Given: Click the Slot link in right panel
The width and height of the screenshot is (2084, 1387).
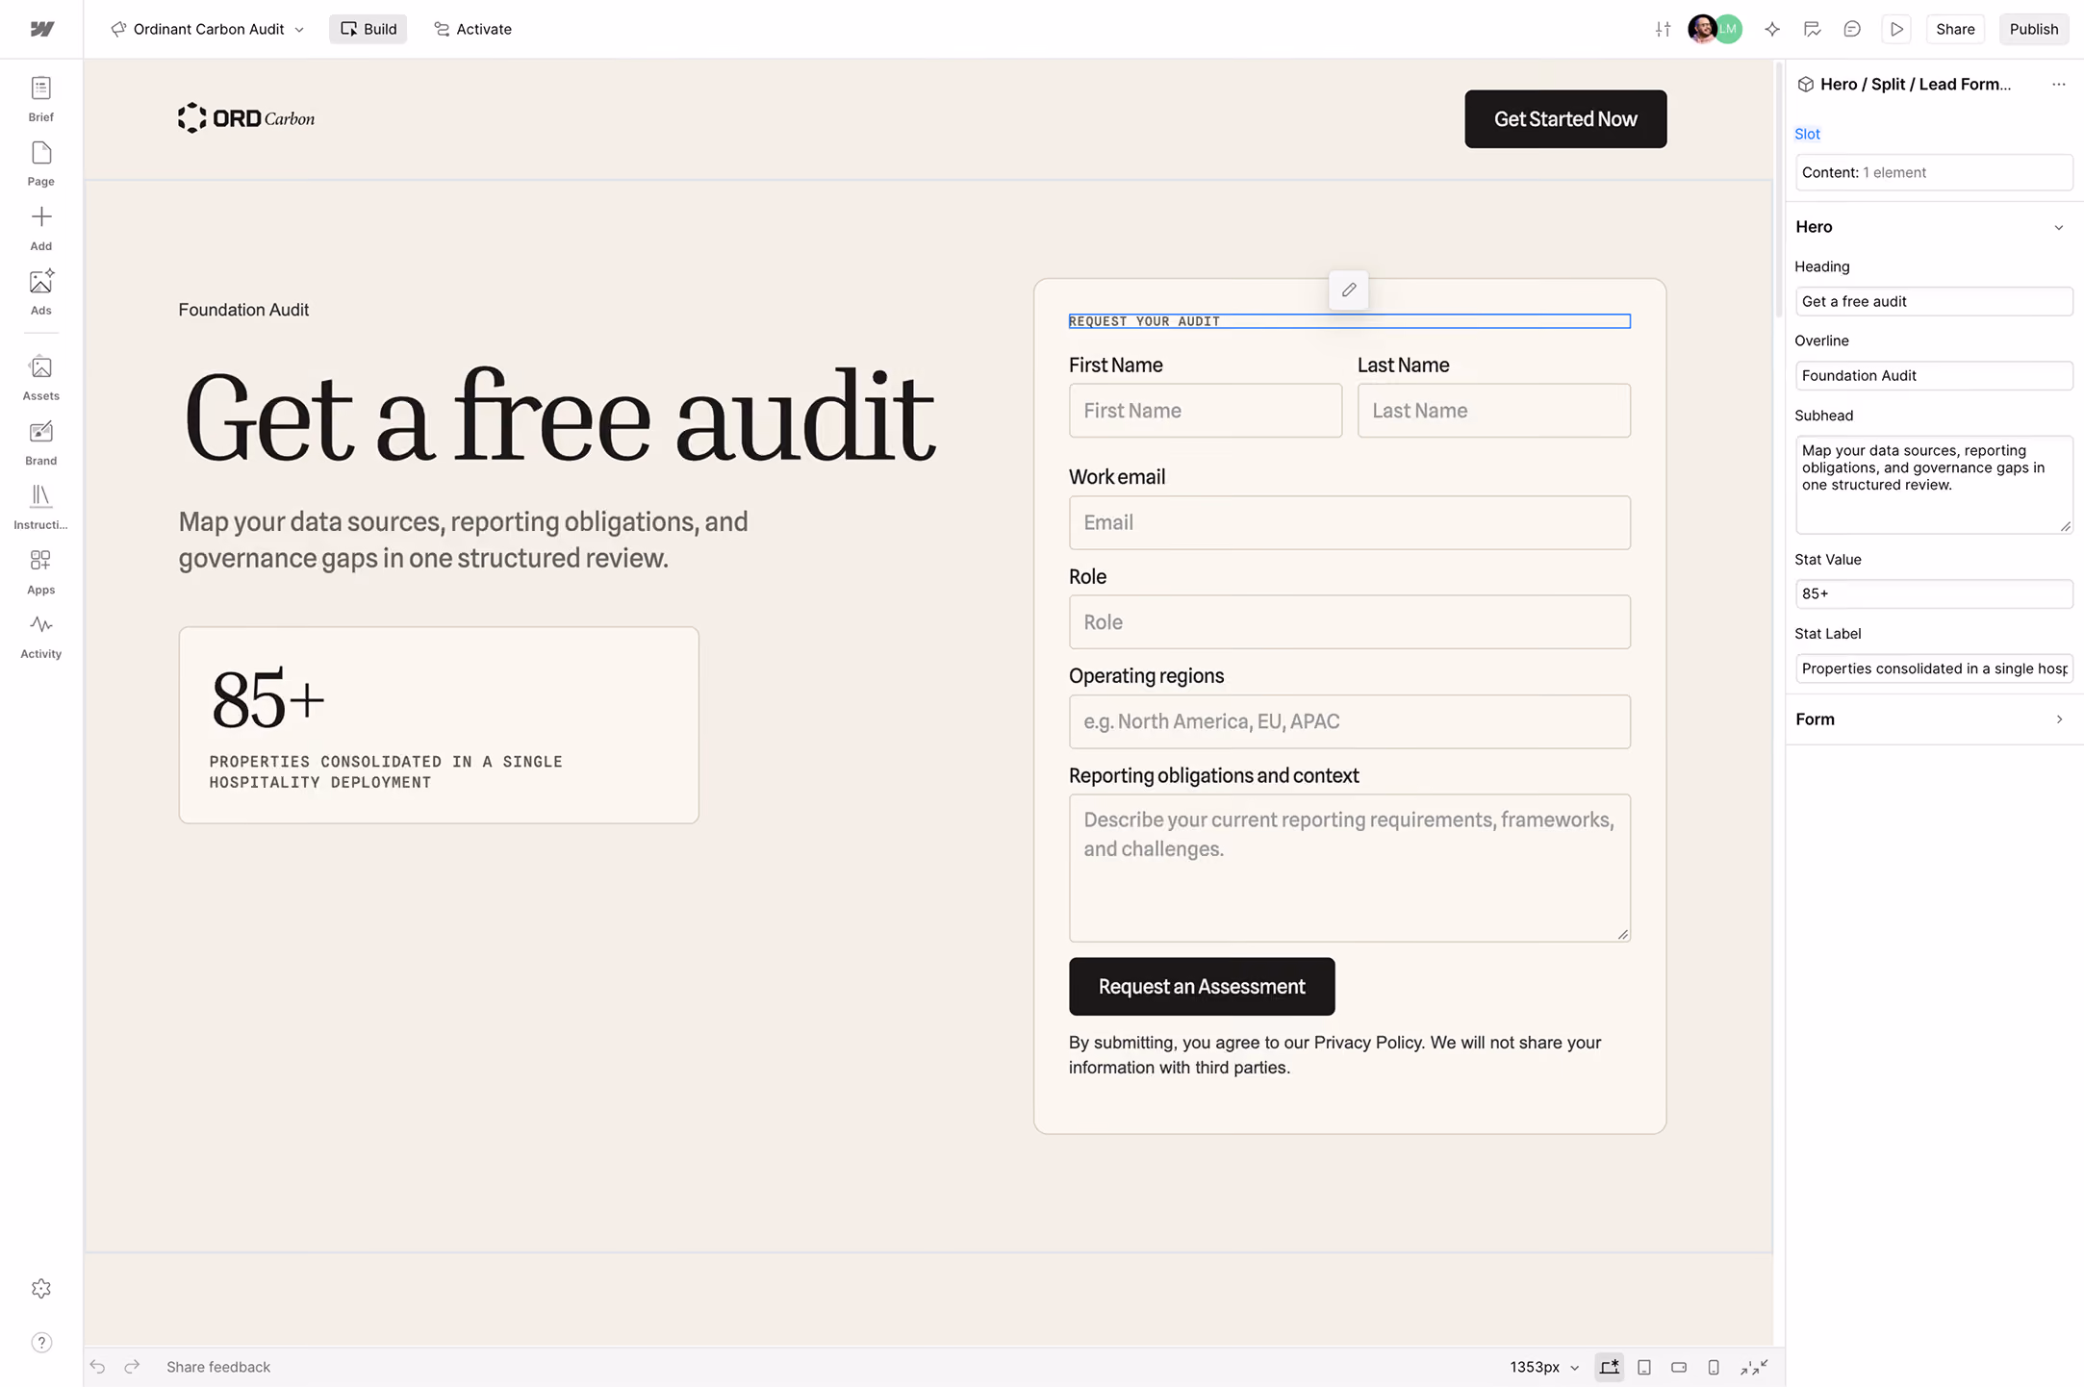Looking at the screenshot, I should 1807,134.
